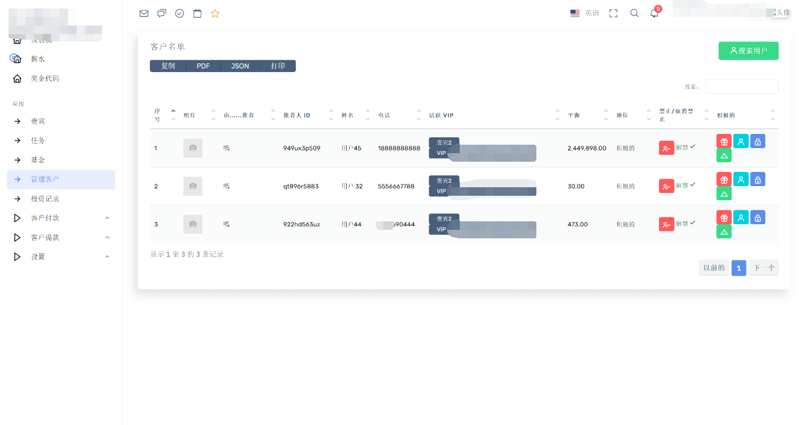Viewport: 806px width, 425px height.
Task: Expand the 设置 sidebar menu
Action: (61, 256)
